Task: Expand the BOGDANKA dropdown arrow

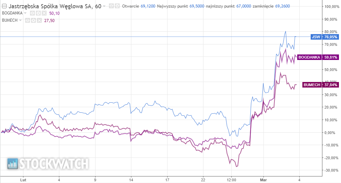Action: coord(26,13)
